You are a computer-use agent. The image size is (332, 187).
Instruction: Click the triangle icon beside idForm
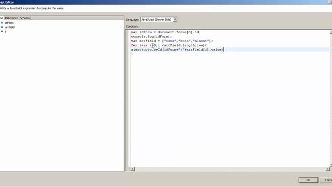pyautogui.click(x=2, y=23)
